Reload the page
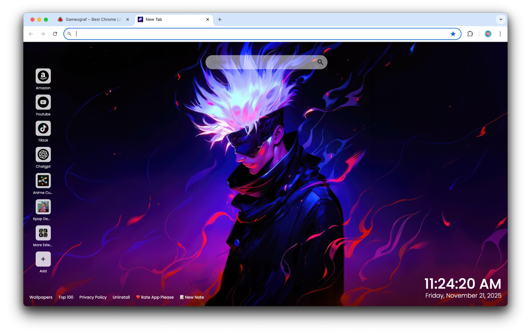This screenshot has width=531, height=331. pyautogui.click(x=55, y=34)
